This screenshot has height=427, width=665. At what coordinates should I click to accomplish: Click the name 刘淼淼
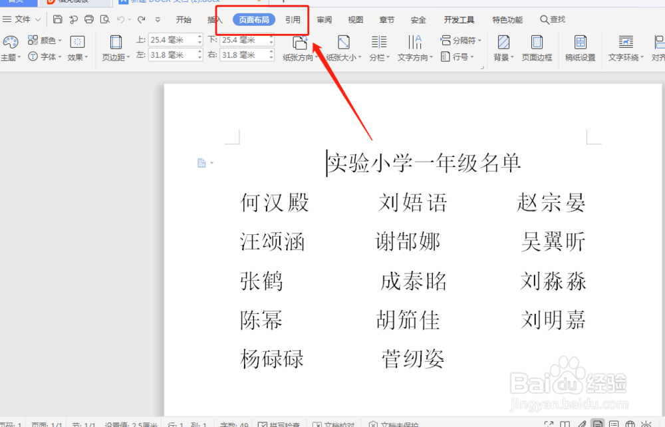[x=553, y=281]
